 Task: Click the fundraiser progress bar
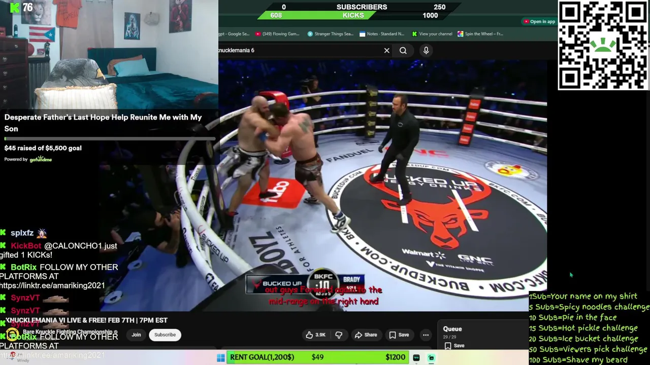[109, 139]
